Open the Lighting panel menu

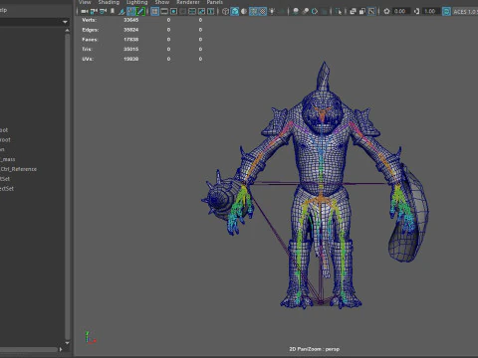[x=136, y=2]
